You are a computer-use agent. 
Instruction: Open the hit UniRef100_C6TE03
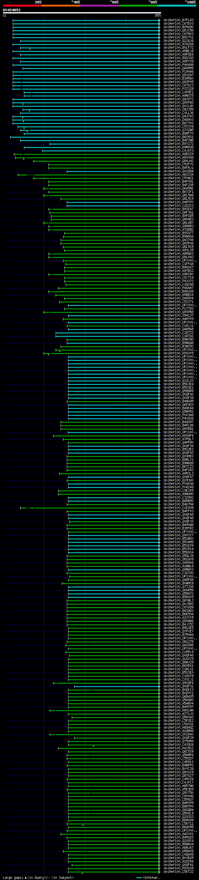[x=178, y=24]
